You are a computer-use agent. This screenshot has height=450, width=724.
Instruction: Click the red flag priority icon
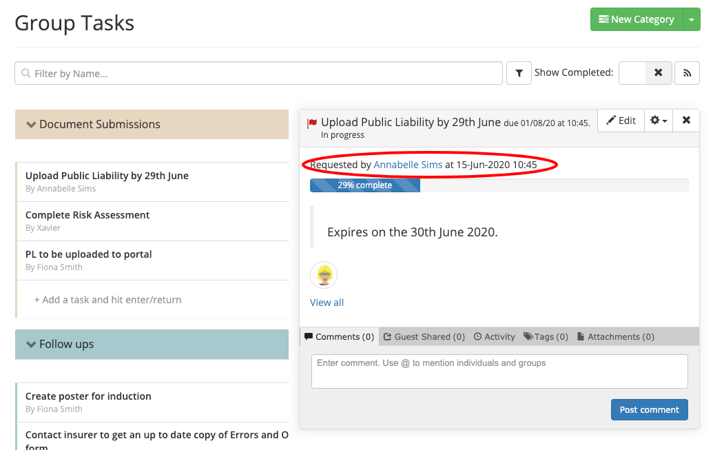point(312,123)
